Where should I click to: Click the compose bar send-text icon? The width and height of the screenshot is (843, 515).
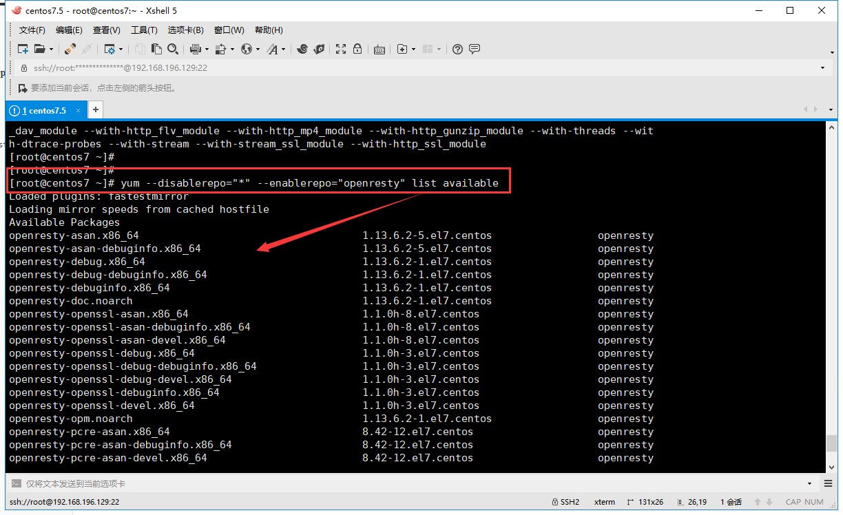click(x=17, y=484)
